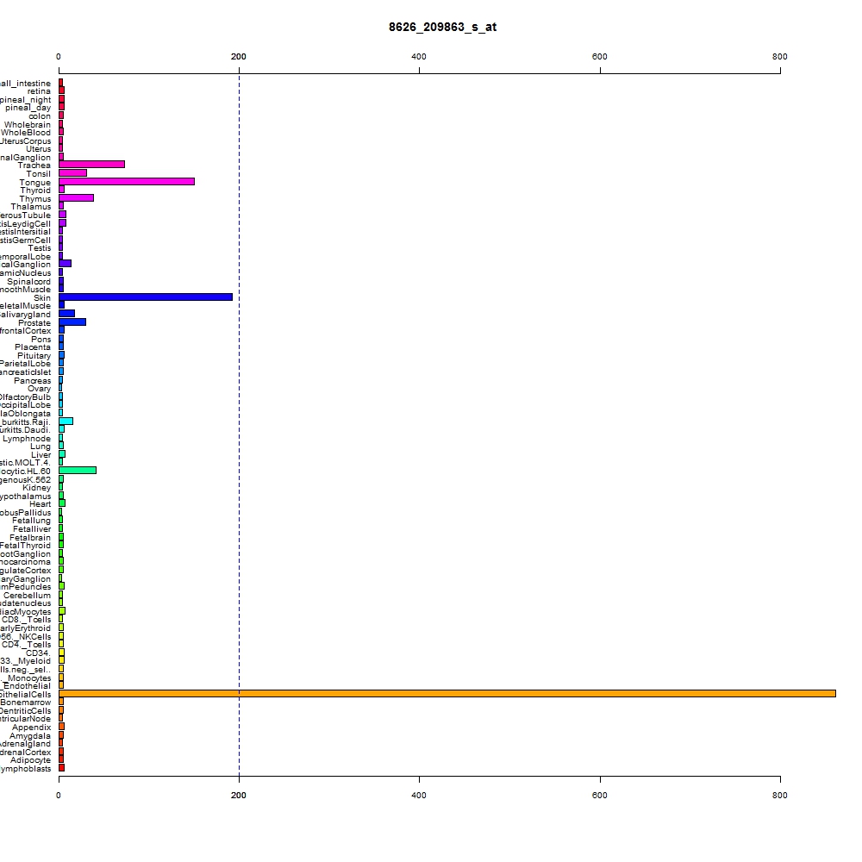Click the top axis label 400

pos(419,57)
